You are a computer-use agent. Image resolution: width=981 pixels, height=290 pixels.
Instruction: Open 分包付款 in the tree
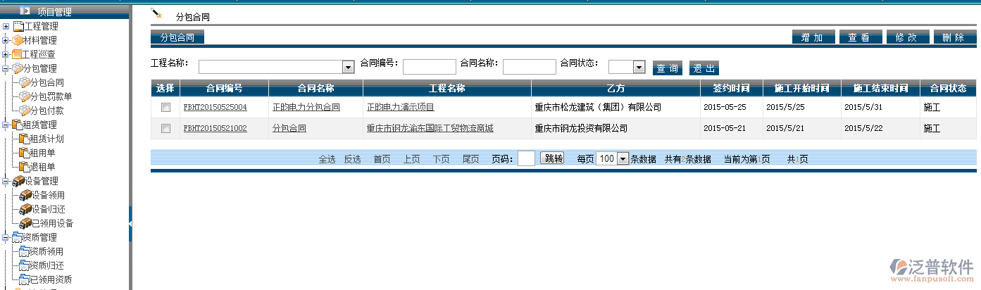(46, 111)
